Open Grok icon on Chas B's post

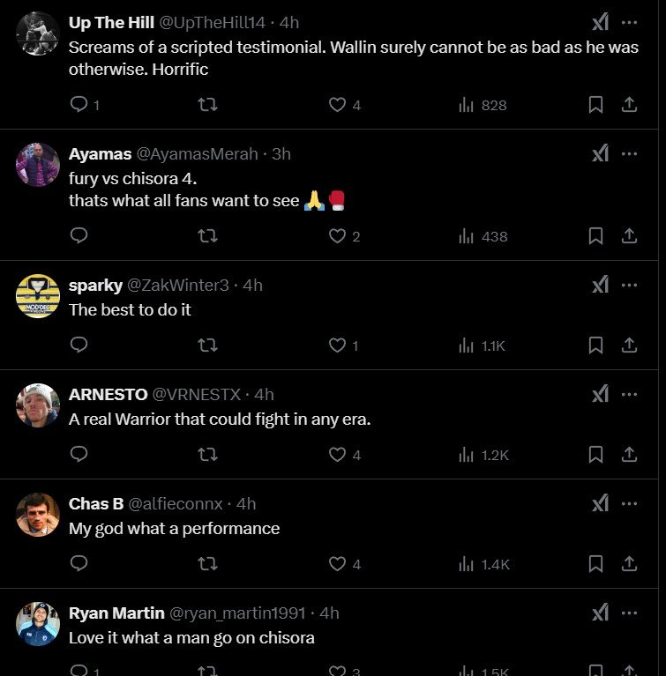[600, 503]
